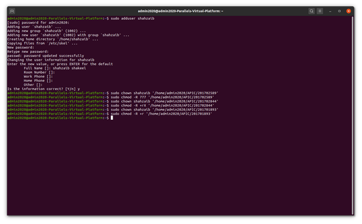Open the terminal search icon
Image resolution: width=362 pixels, height=224 pixels.
[311, 11]
